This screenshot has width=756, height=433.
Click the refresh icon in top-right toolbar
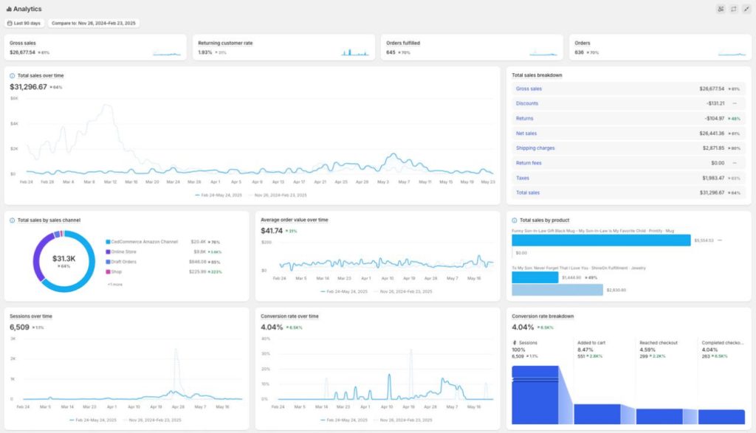pos(733,9)
